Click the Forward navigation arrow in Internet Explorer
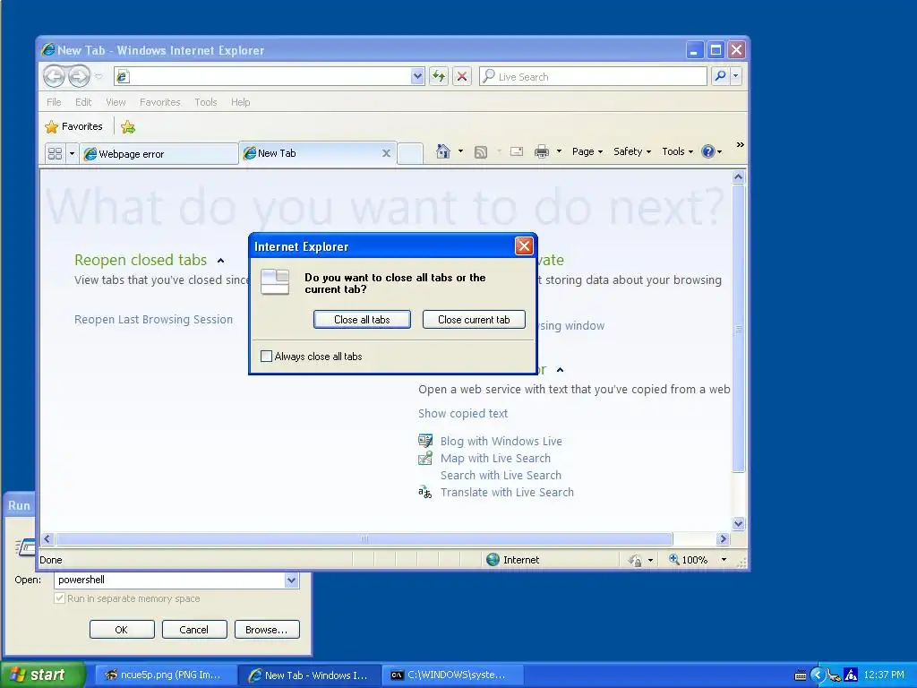Viewport: 917px width, 688px height. tap(79, 76)
